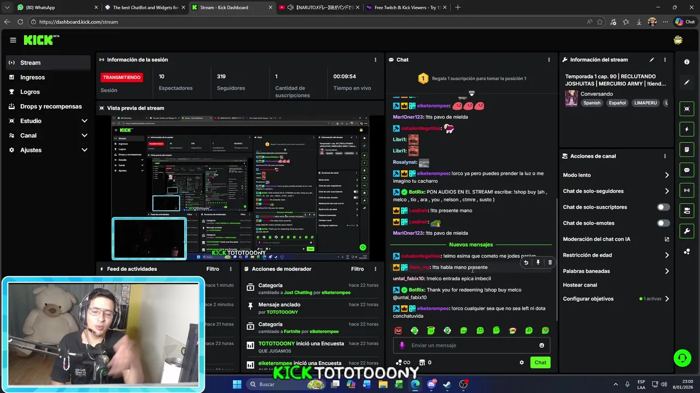The image size is (700, 393).
Task: Open Chat panel three-dot menu
Action: [x=549, y=59]
